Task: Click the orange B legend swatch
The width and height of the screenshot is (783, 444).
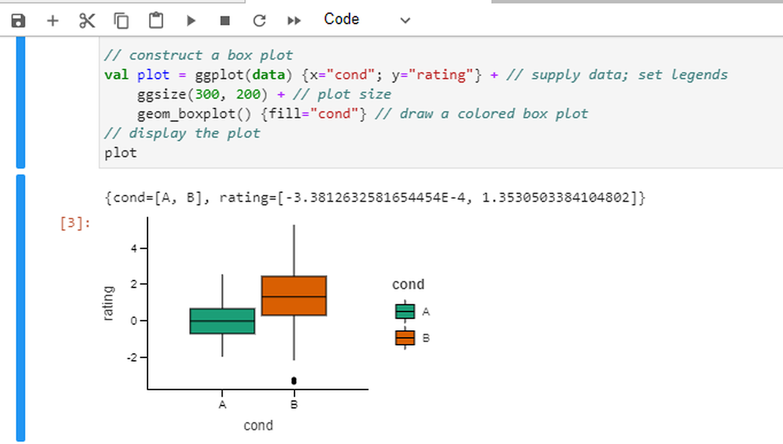Action: pyautogui.click(x=405, y=338)
